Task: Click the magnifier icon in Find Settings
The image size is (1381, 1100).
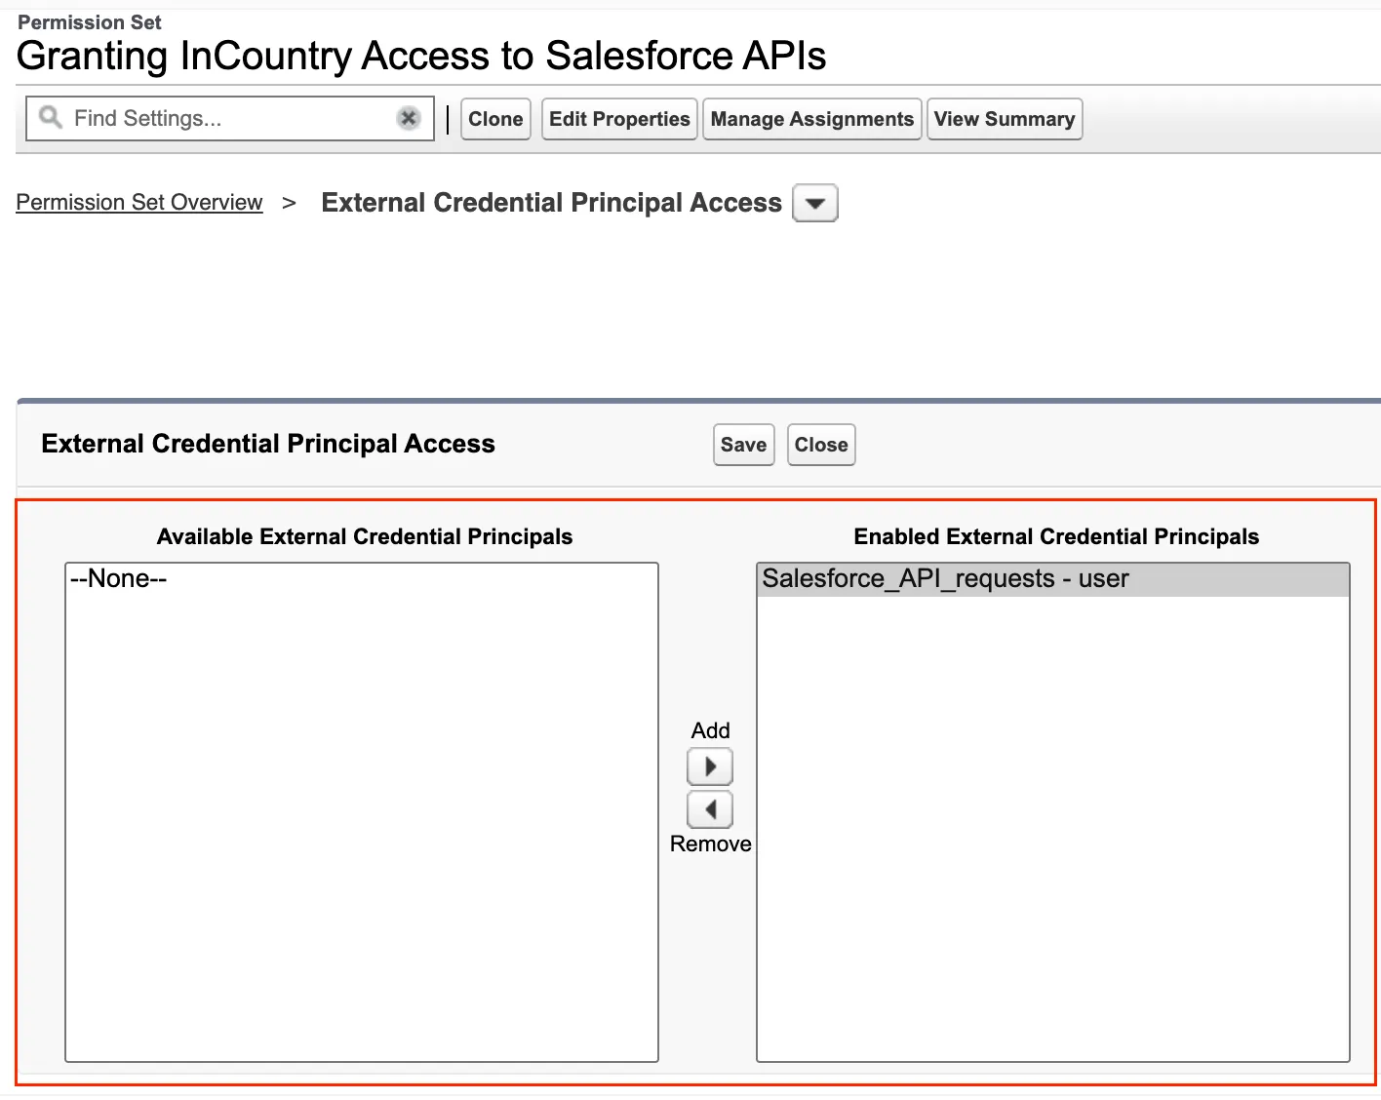Action: point(50,118)
